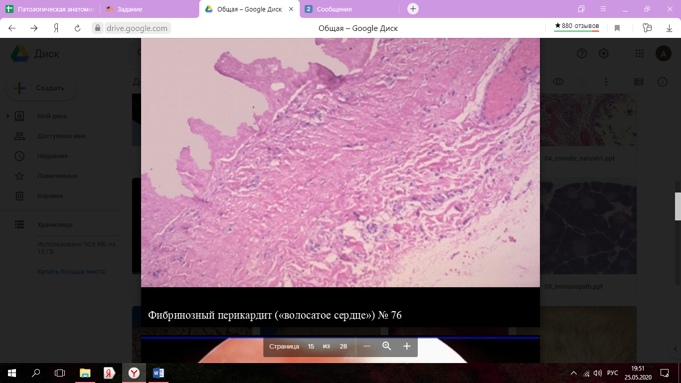Open Помеченные in the sidebar

[x=57, y=176]
